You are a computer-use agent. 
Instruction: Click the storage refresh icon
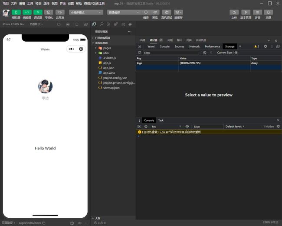139,53
